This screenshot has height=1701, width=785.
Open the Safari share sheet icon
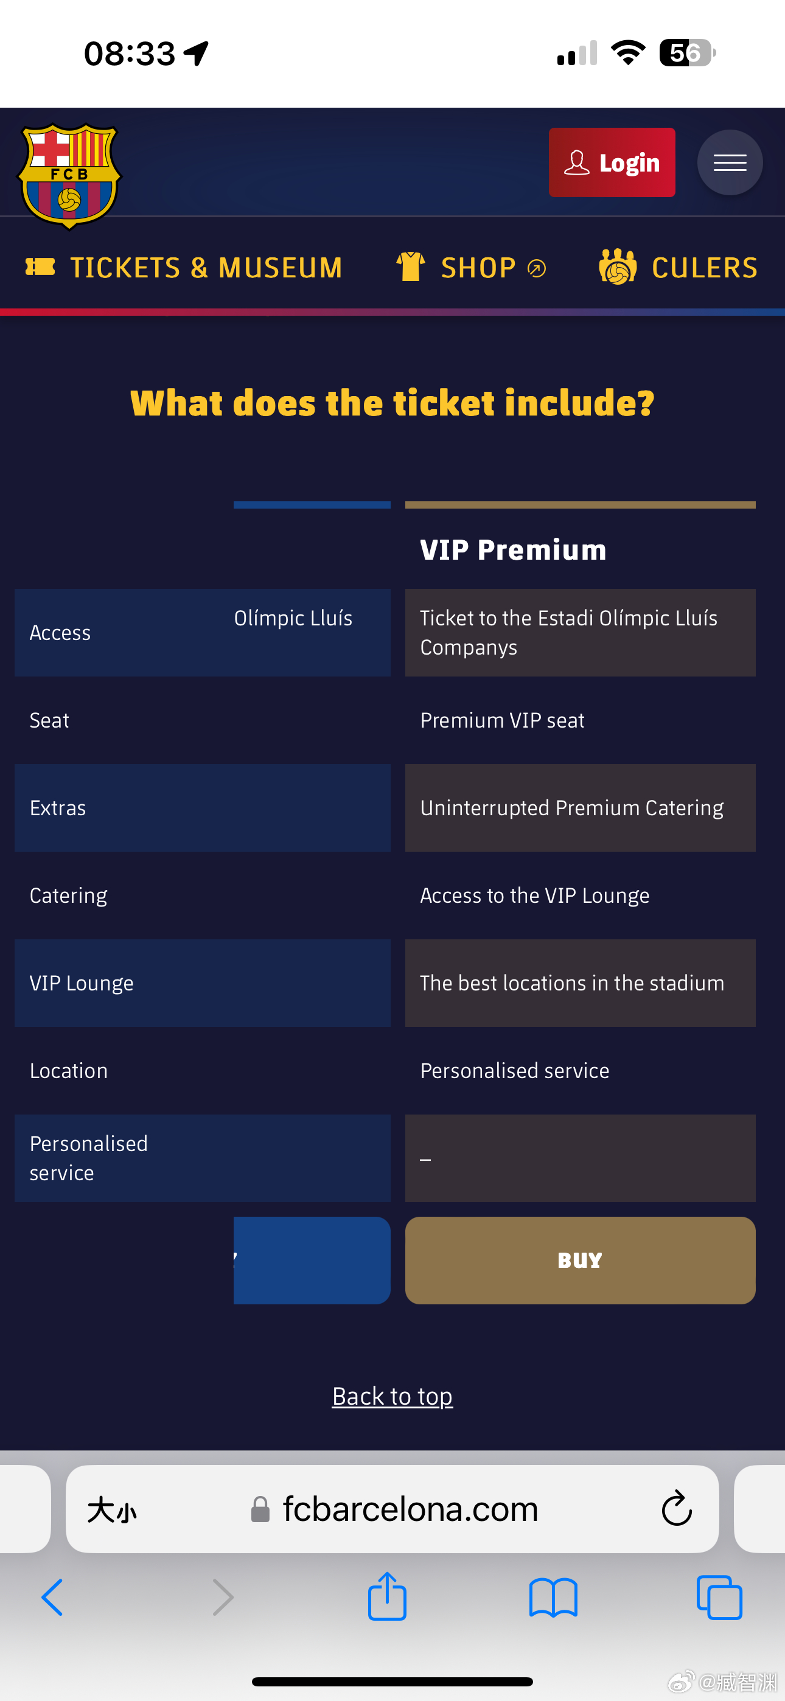point(387,1595)
